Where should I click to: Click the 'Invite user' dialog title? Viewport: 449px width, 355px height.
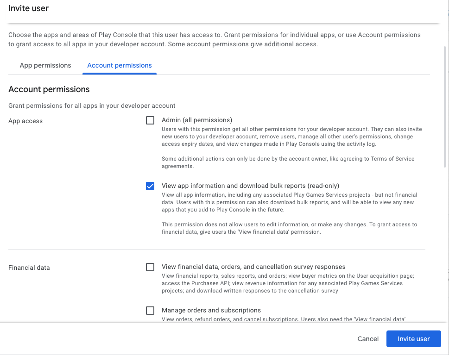[x=28, y=8]
